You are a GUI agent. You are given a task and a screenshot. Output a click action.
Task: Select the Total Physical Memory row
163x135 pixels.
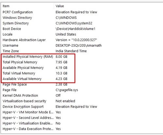pyautogui.click(x=82, y=62)
